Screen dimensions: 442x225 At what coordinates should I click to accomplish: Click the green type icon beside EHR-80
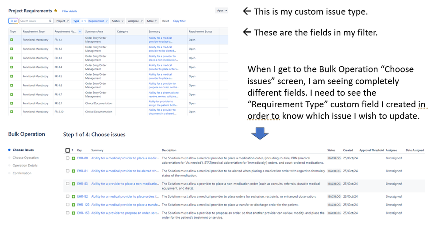73,158
